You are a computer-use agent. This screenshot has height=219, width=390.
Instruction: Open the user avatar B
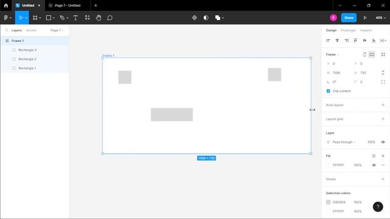(333, 18)
